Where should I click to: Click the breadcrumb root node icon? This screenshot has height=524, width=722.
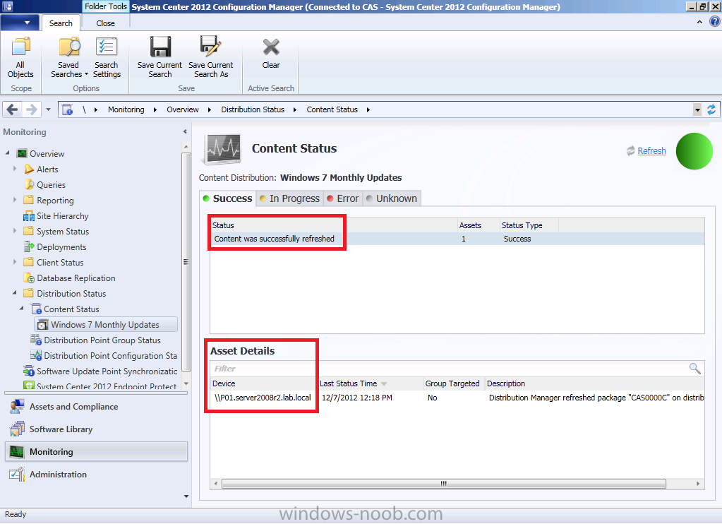[x=68, y=109]
